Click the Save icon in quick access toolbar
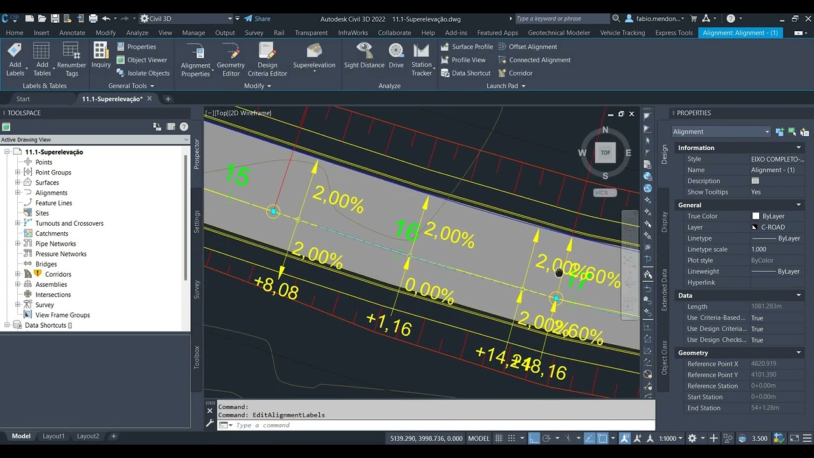The image size is (814, 458). coord(55,18)
